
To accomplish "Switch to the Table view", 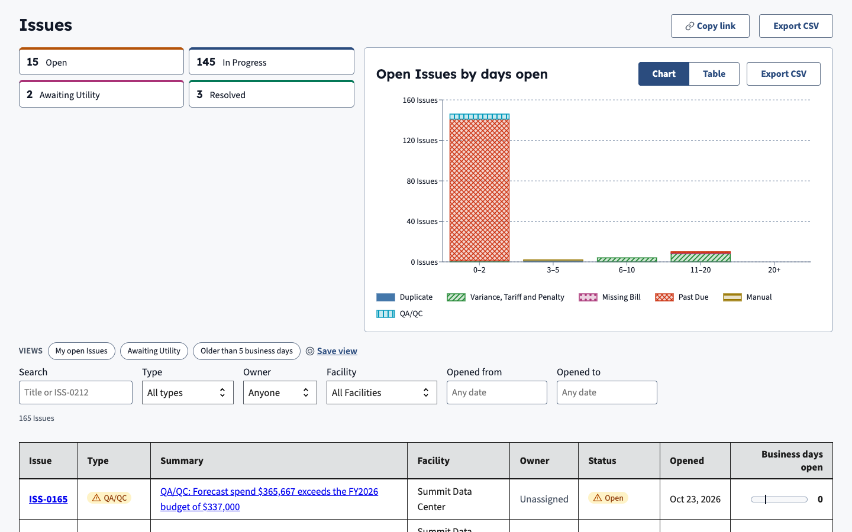I will tap(714, 74).
